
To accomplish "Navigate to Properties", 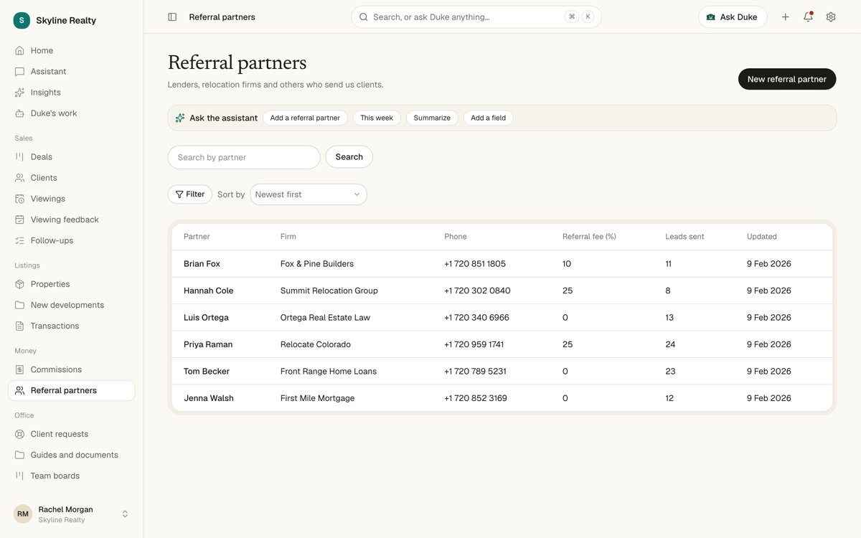I will 71,283.
